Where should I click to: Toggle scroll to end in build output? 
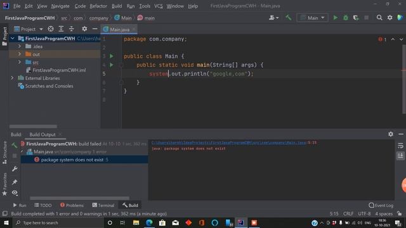click(400, 156)
